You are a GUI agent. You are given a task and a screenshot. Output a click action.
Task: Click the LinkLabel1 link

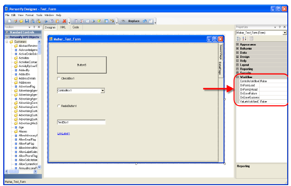(64, 134)
